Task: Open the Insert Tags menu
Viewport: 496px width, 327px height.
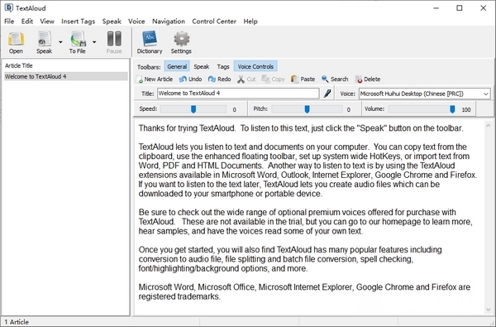Action: click(x=79, y=22)
